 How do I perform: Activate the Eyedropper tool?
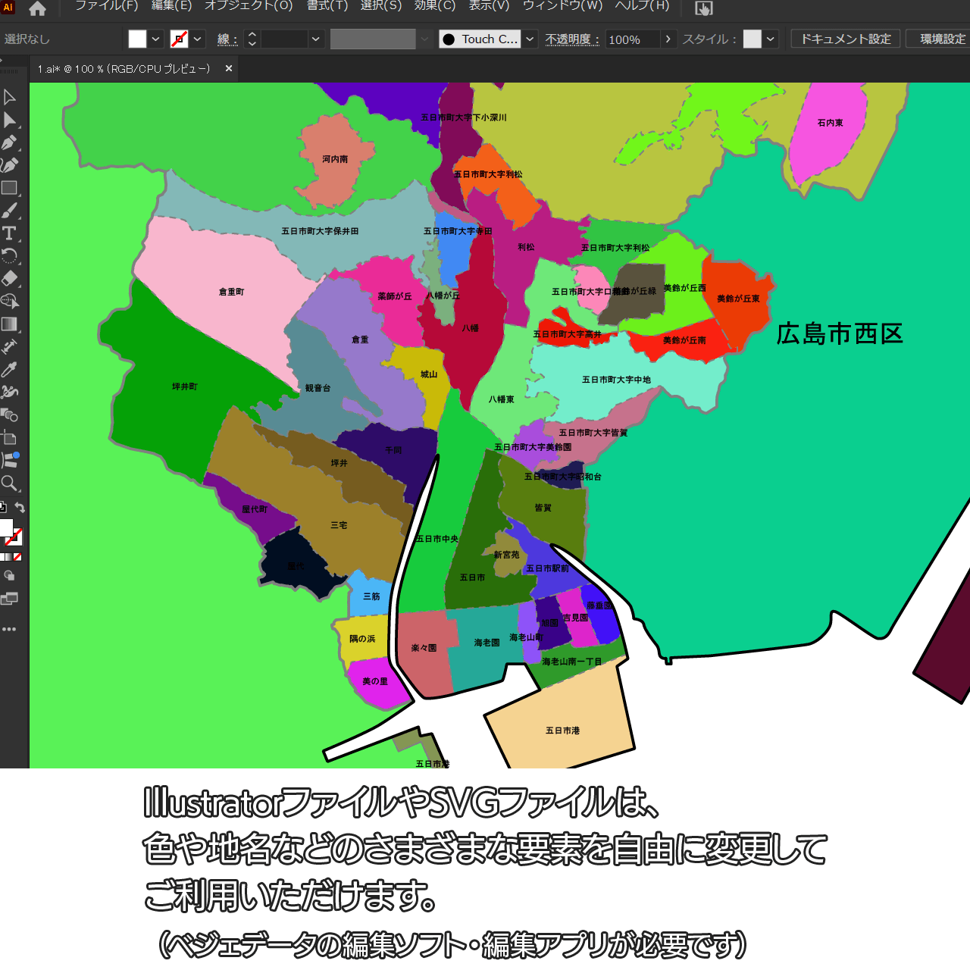coord(9,370)
